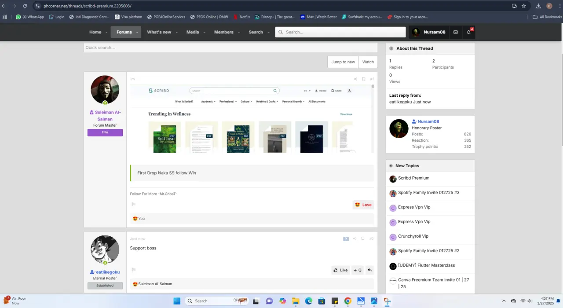This screenshot has width=563, height=308.
Task: Open Suleiman Al-Salman's profile link
Action: (105, 116)
